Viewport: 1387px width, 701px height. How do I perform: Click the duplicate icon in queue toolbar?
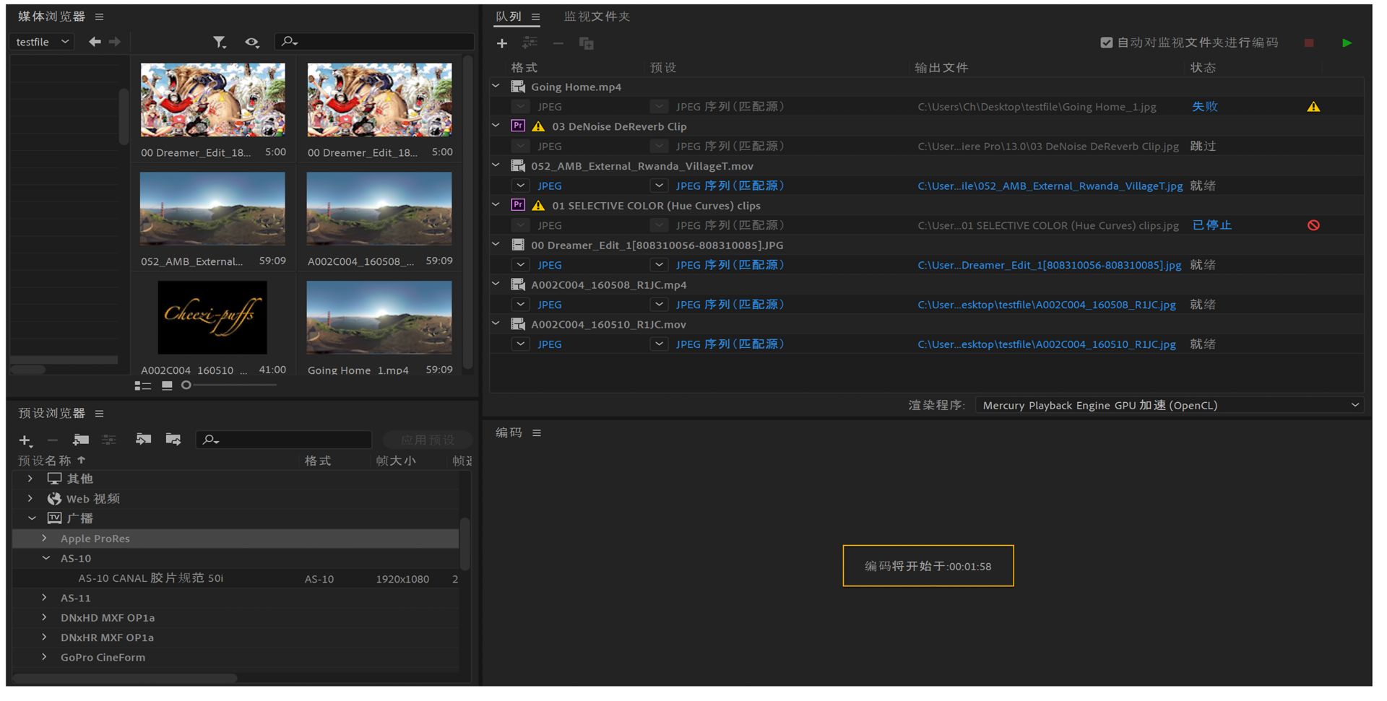(x=587, y=44)
